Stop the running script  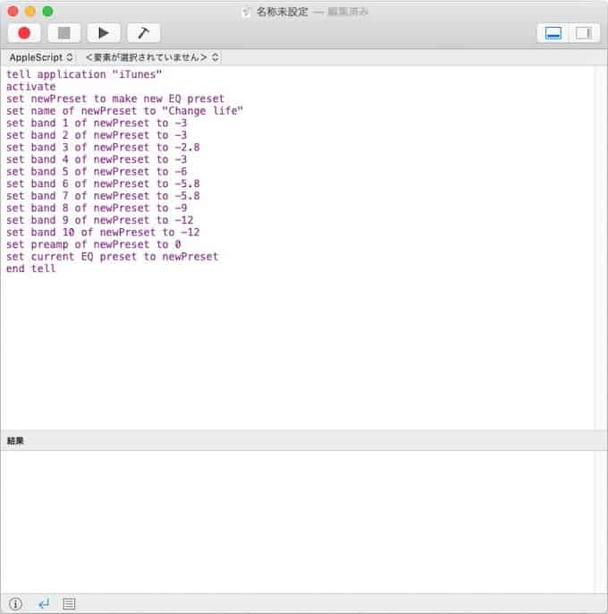tap(64, 33)
